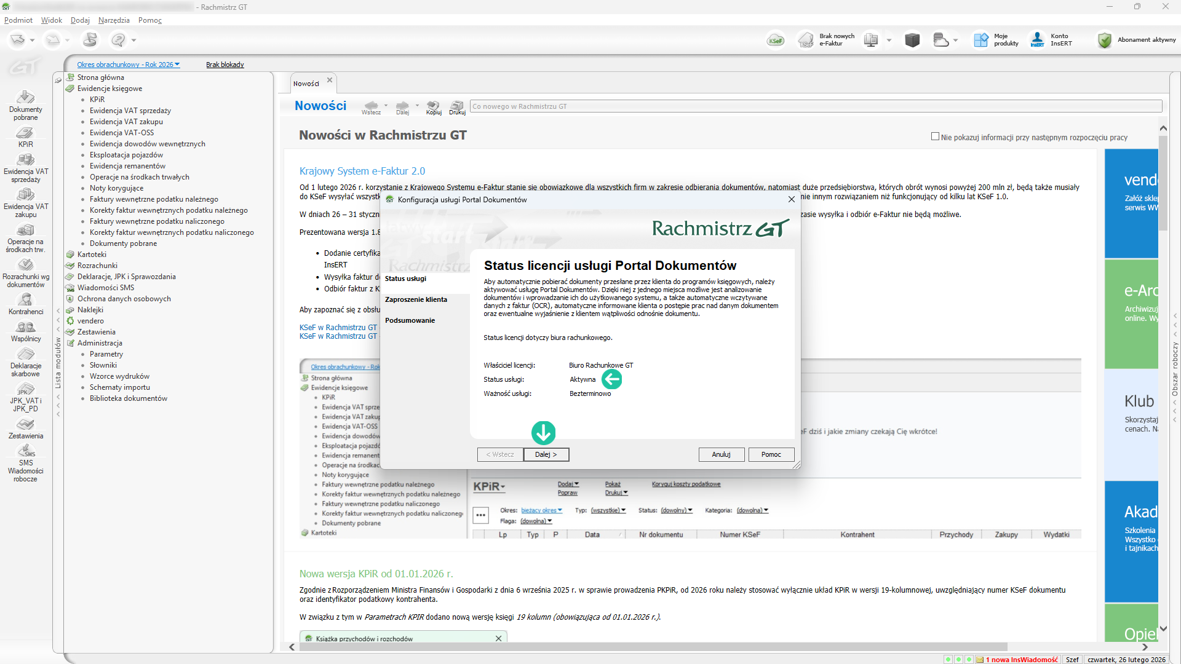Image resolution: width=1181 pixels, height=664 pixels.
Task: Collapse the Administracja tree node
Action: coord(100,343)
